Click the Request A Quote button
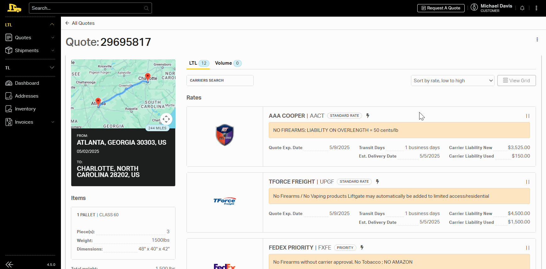Screen dimensions: 546x269 click(441, 8)
